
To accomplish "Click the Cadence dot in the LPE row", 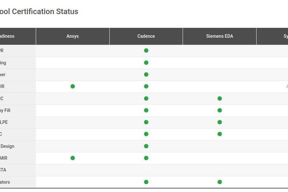I will 146,122.
